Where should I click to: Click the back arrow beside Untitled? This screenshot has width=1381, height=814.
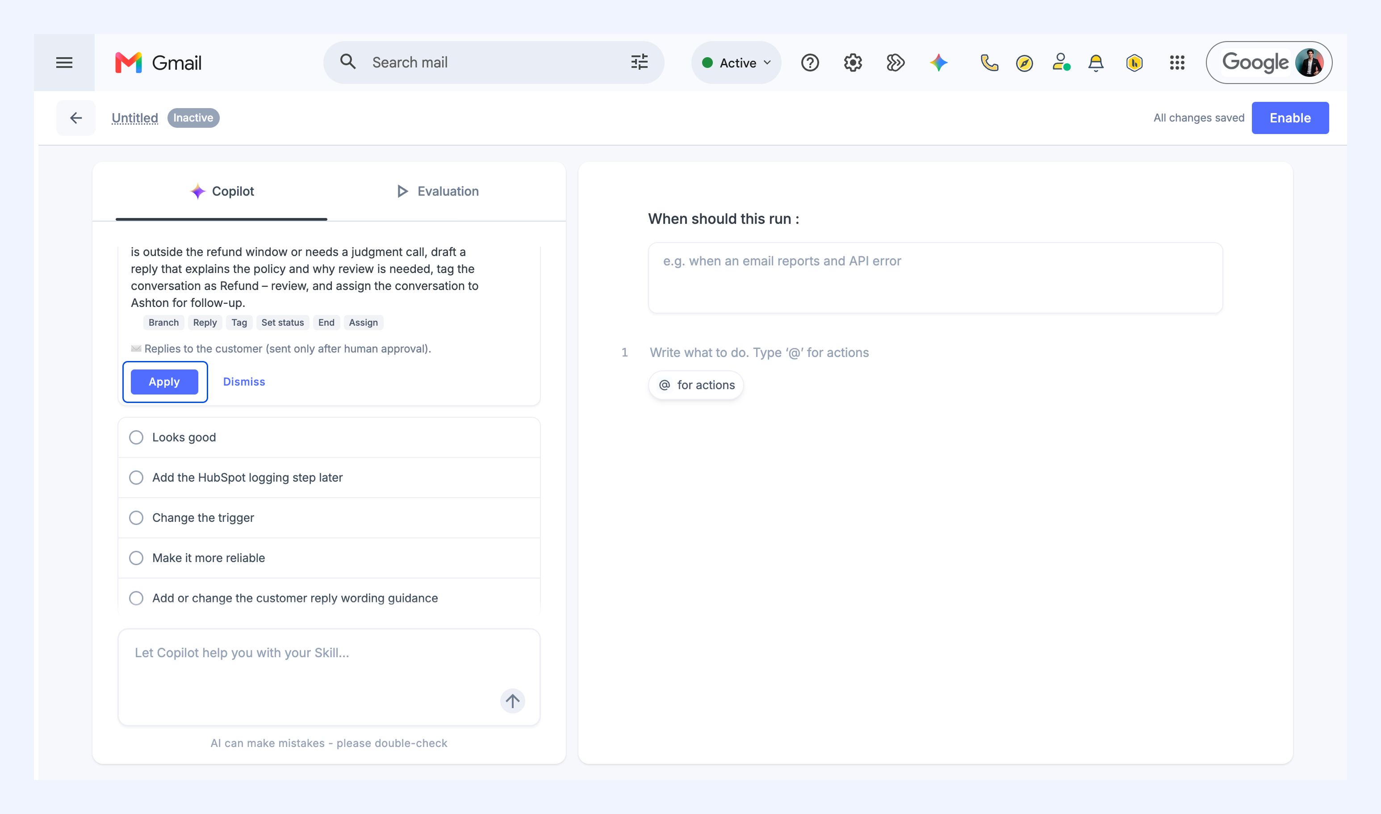(x=76, y=117)
